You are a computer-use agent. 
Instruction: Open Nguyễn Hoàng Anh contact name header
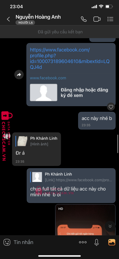point(38,17)
